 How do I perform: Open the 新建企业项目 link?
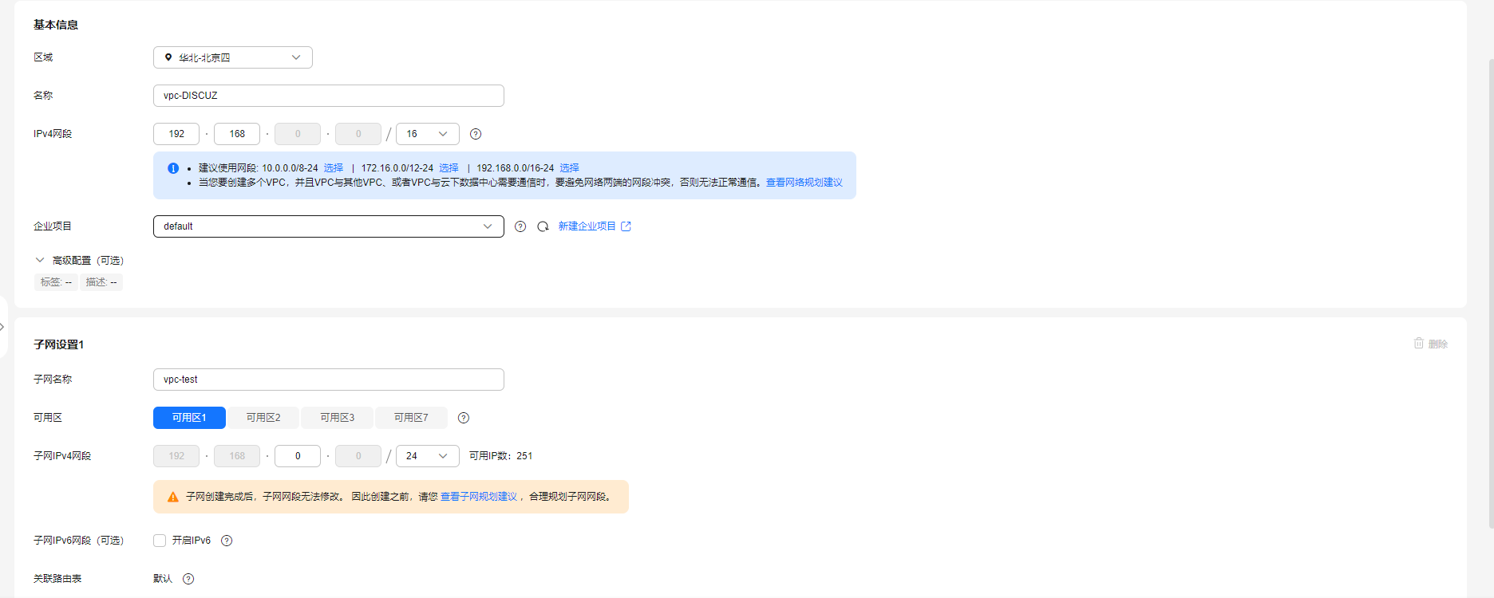[x=595, y=226]
